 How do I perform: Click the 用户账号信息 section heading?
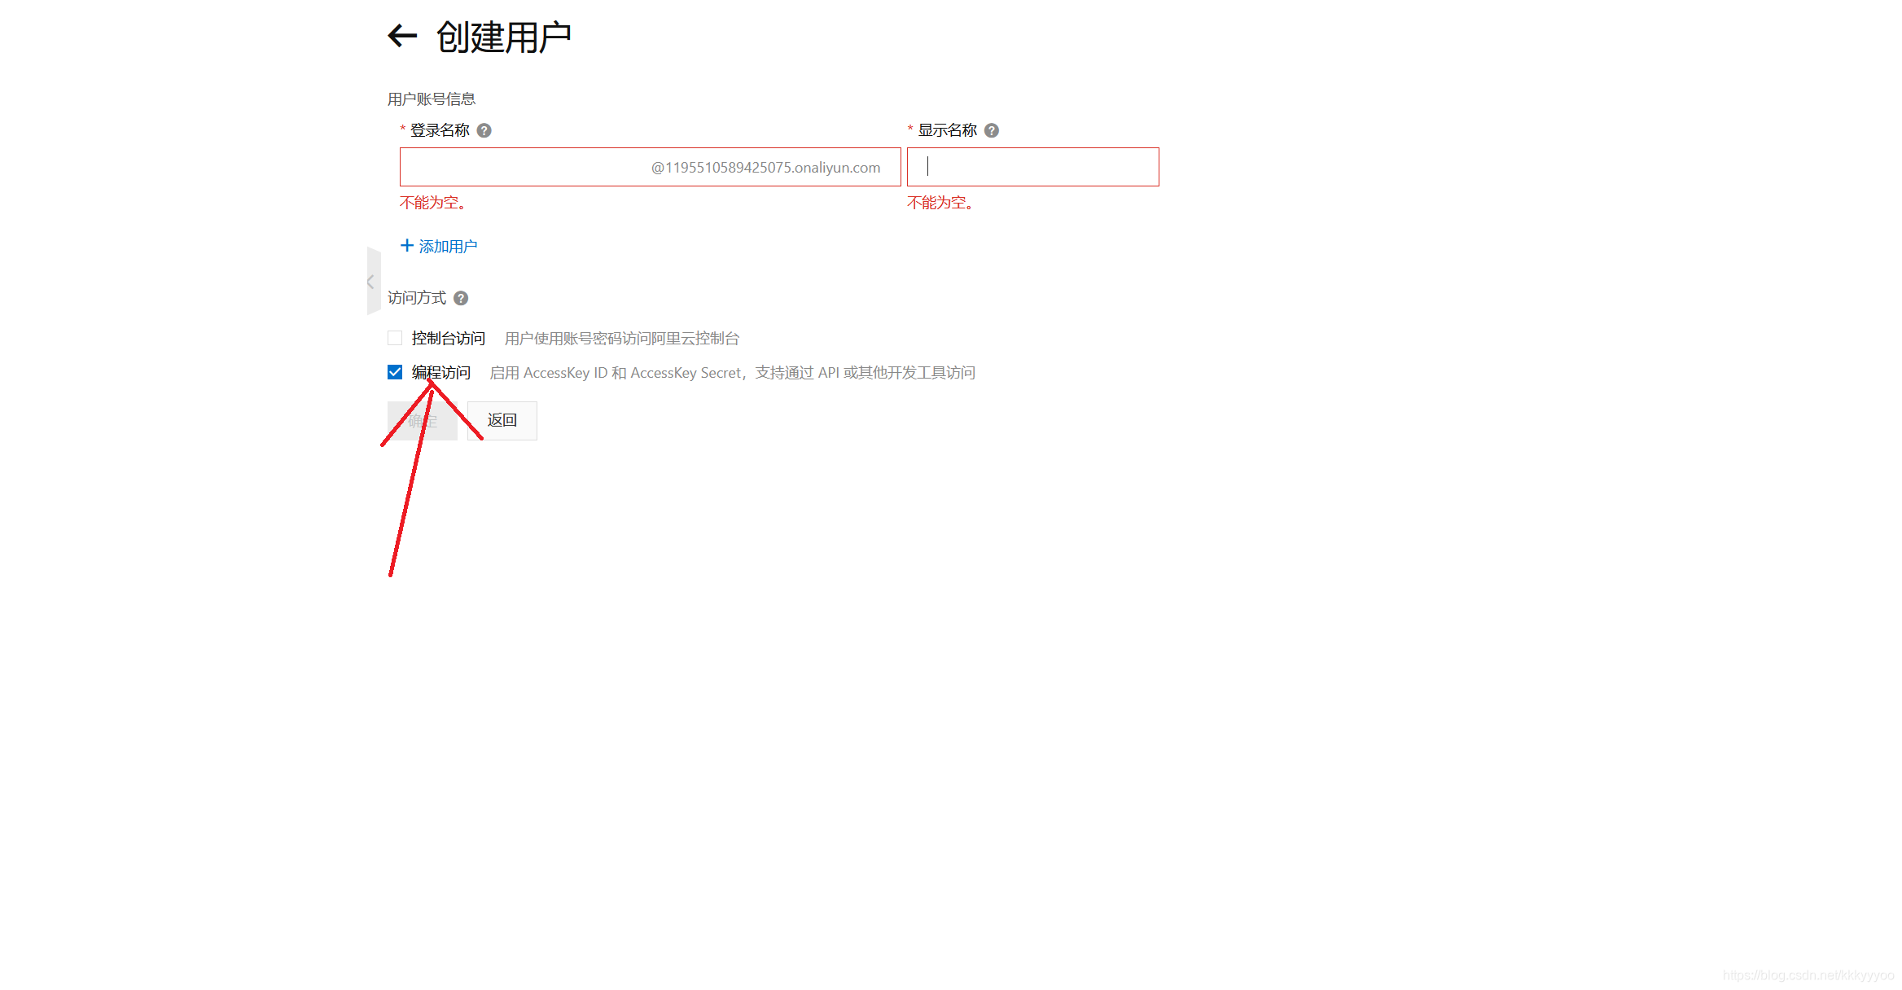click(432, 99)
